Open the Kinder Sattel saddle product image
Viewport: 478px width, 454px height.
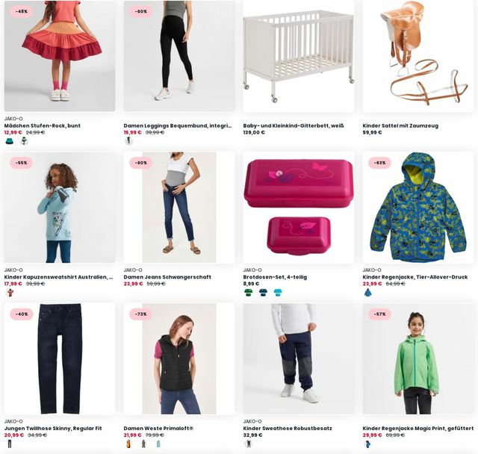coord(418,56)
